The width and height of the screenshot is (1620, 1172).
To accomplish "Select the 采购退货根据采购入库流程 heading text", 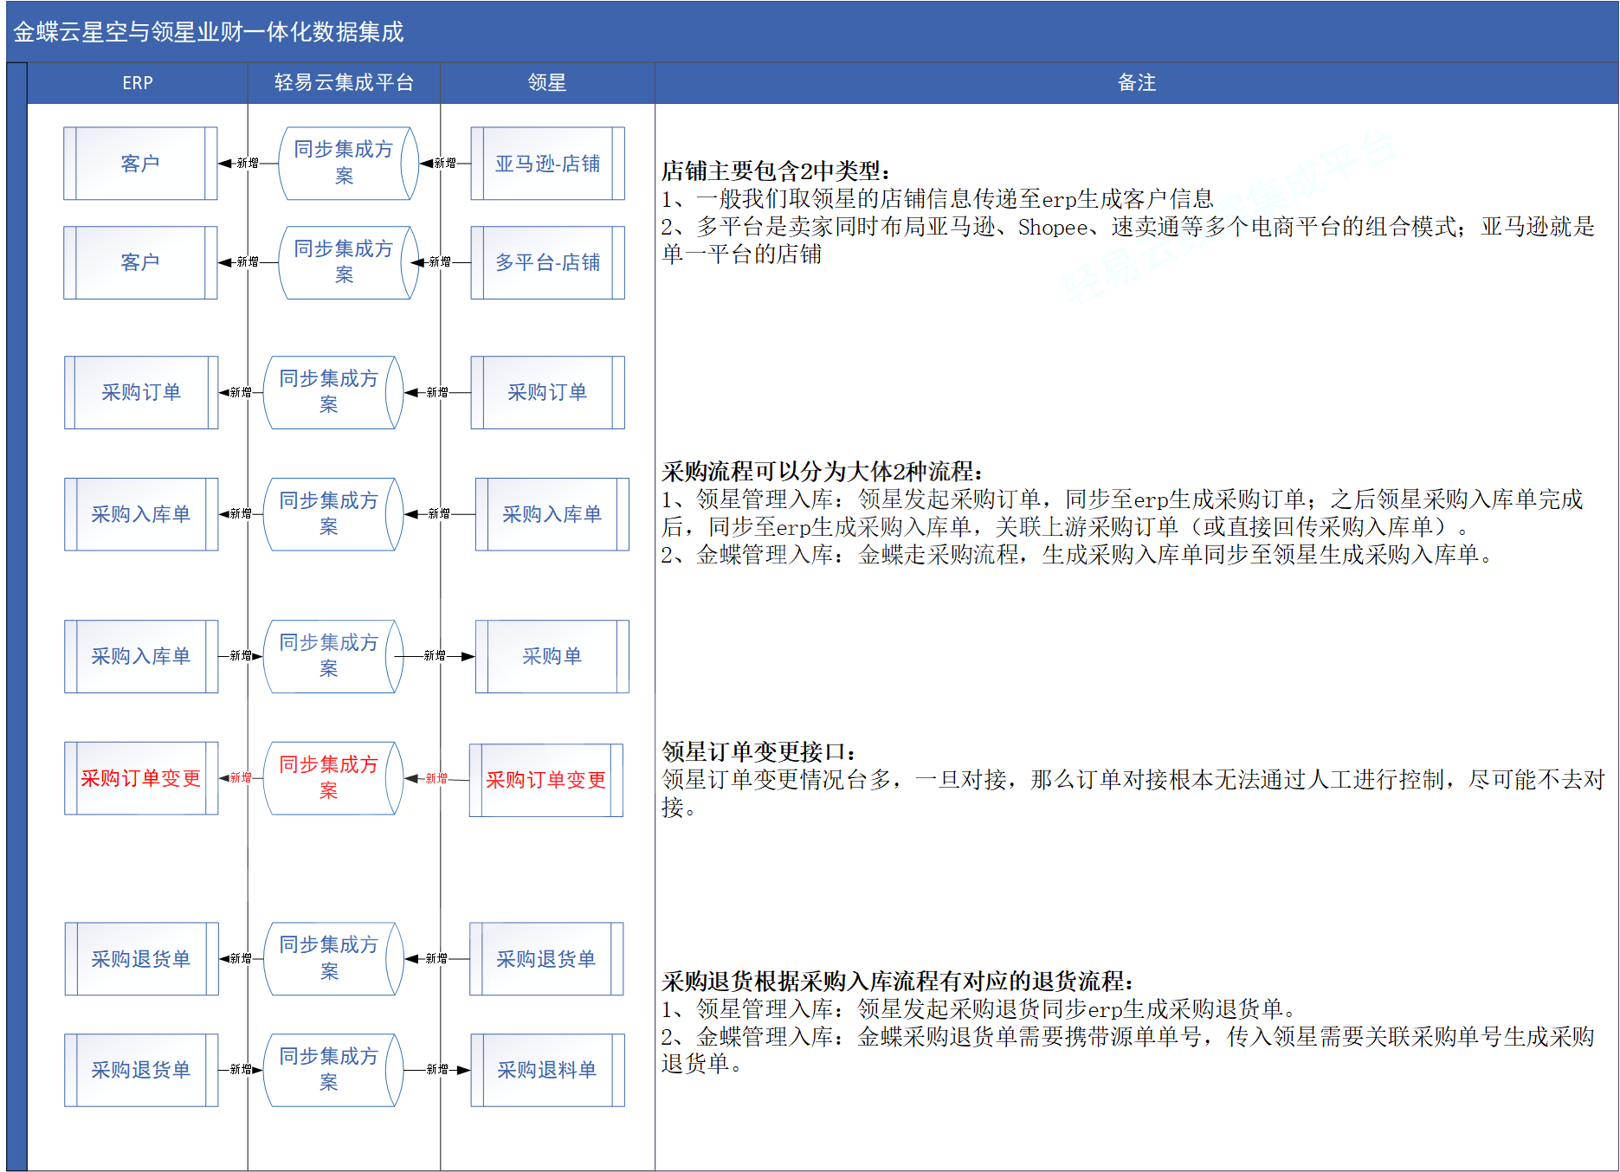I will [897, 981].
